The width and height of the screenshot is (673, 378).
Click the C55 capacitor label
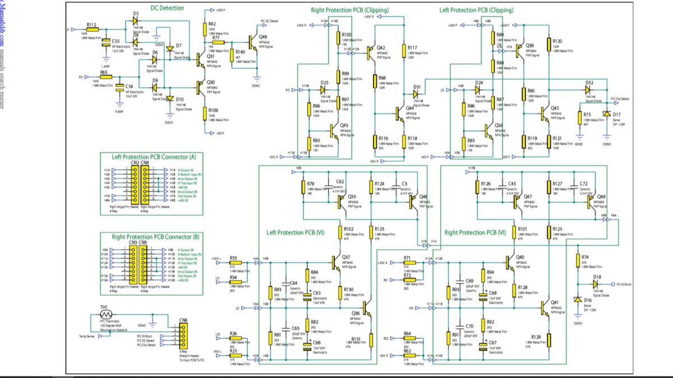(116, 41)
